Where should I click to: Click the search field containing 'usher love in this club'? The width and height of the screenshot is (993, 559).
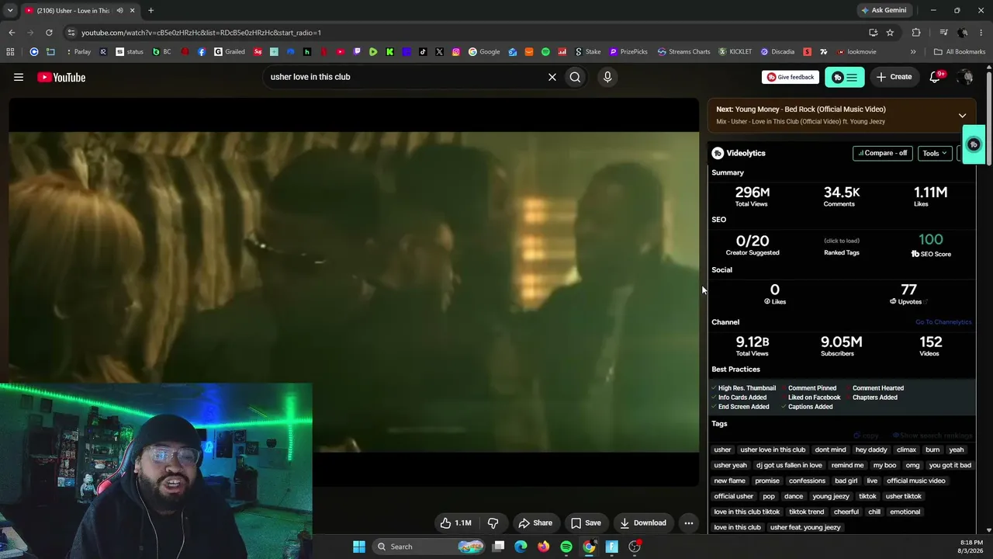click(403, 77)
